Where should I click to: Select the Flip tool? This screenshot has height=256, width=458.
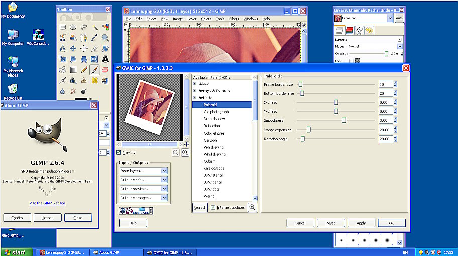point(94,59)
